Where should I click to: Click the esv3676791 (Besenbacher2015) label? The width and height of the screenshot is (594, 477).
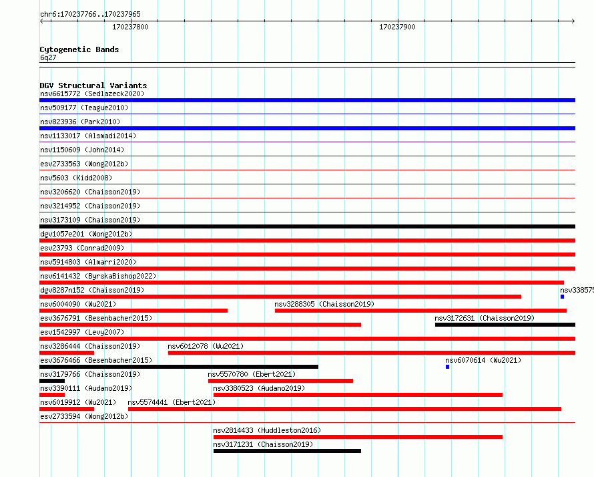(96, 318)
